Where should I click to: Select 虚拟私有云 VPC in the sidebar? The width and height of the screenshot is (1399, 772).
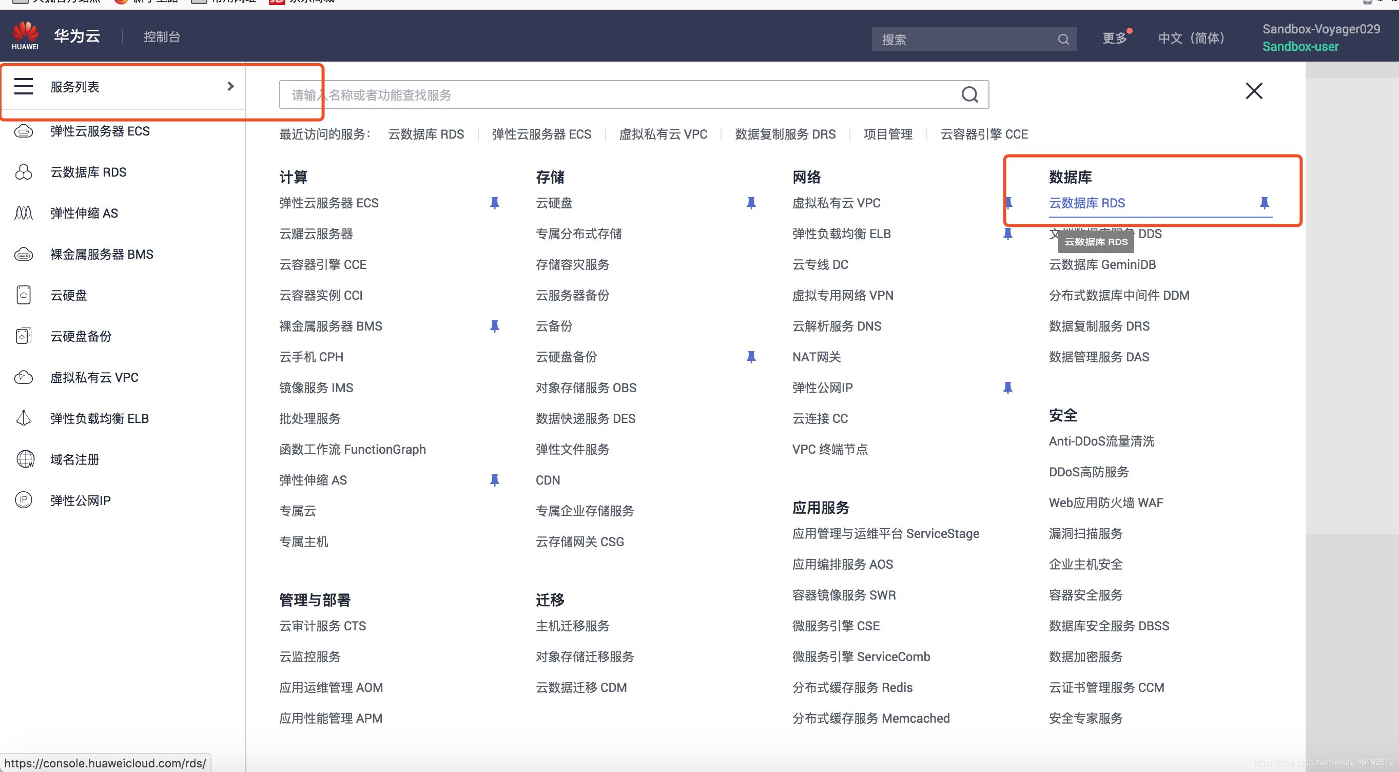(94, 377)
